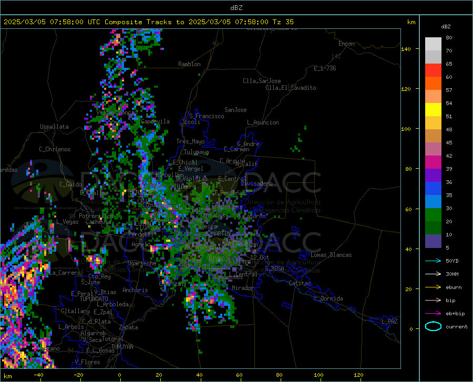Screen dimensions: 473x382
Task: Click the 'eburn' legend label
Action: pyautogui.click(x=454, y=287)
